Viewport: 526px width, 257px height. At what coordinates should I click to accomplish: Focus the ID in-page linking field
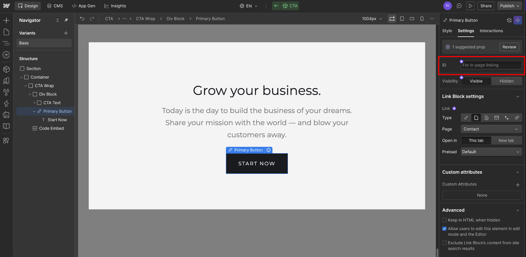[x=491, y=65]
